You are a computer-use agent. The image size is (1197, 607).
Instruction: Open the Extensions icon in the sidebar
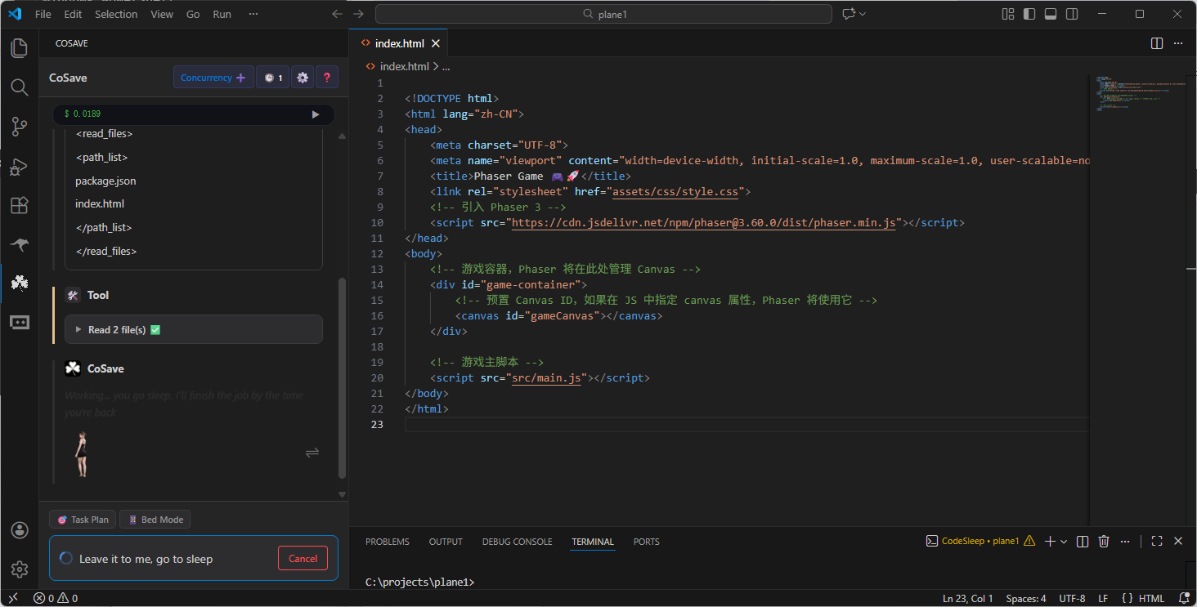20,205
